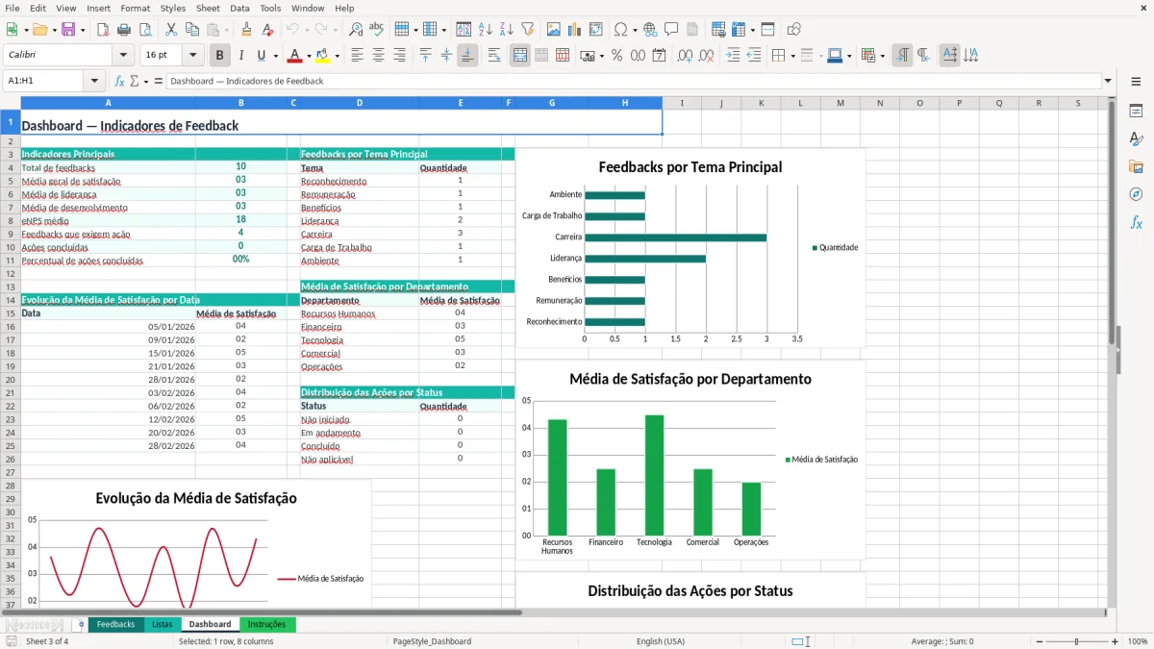This screenshot has height=649, width=1154.
Task: Open the Font Name dropdown
Action: tap(122, 56)
